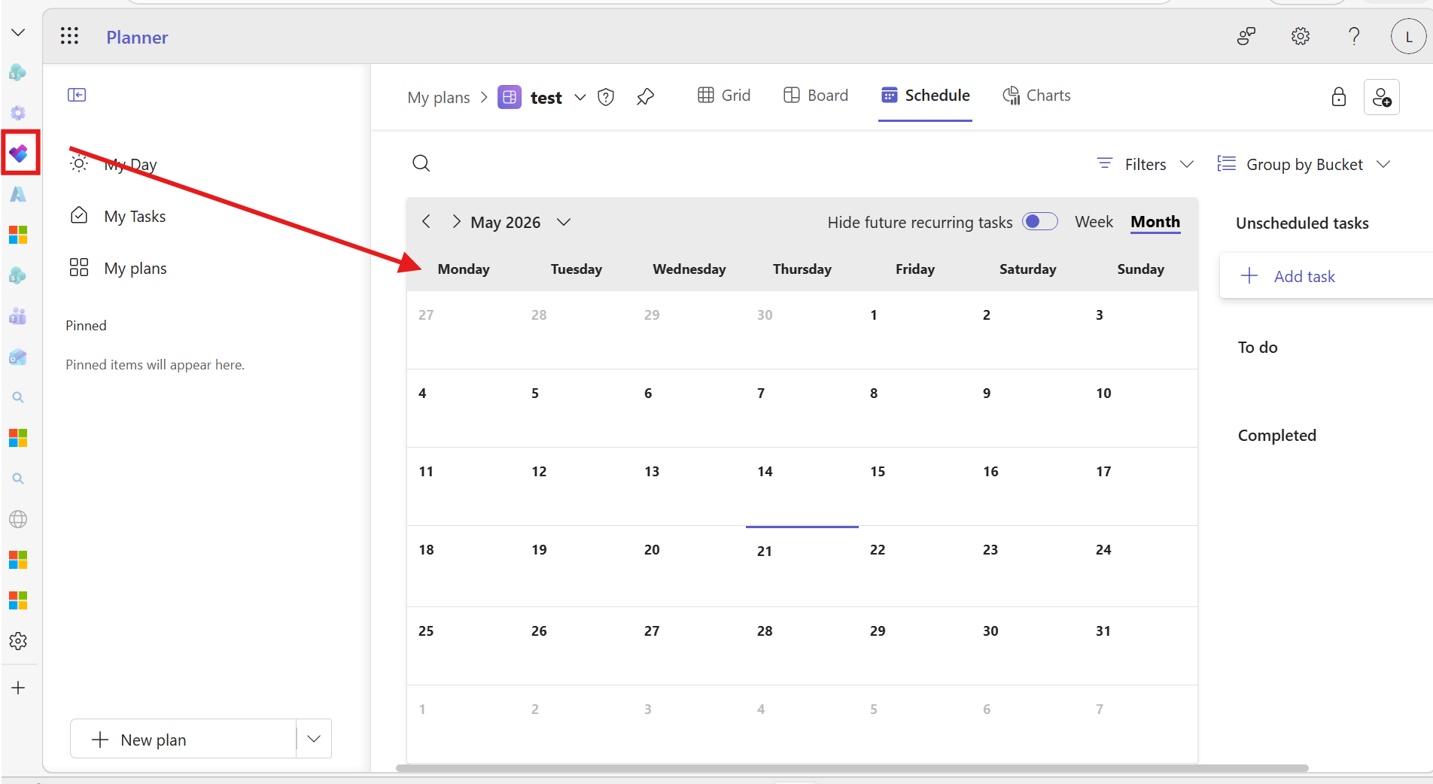
Task: Open My Tasks in the navigation
Action: click(x=135, y=216)
